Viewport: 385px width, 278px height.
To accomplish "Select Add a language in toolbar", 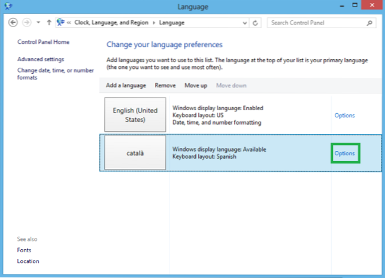I will (126, 86).
